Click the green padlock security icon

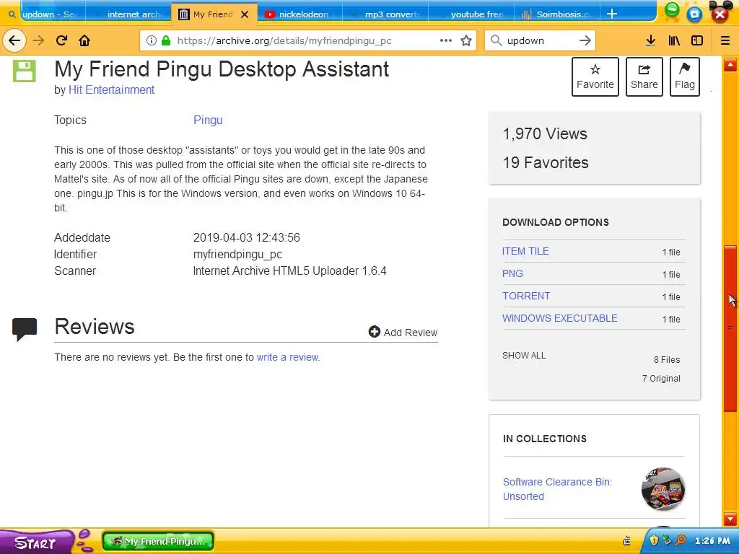165,40
